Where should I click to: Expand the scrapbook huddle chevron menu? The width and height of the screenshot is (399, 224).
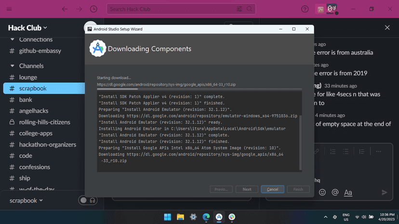[41, 200]
